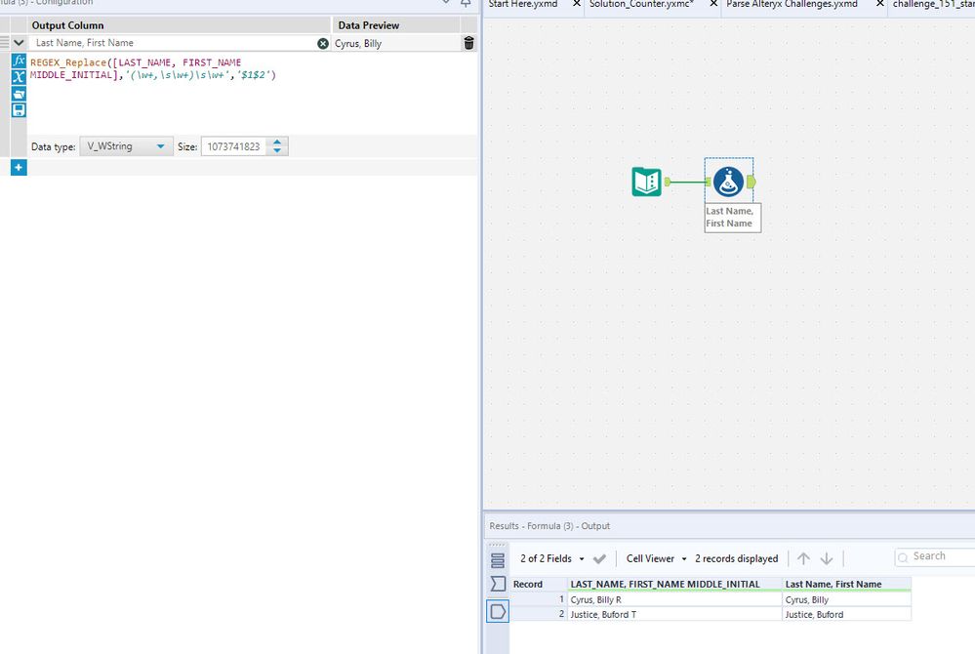
Task: Close the Start Here.yxmd tab
Action: (577, 4)
